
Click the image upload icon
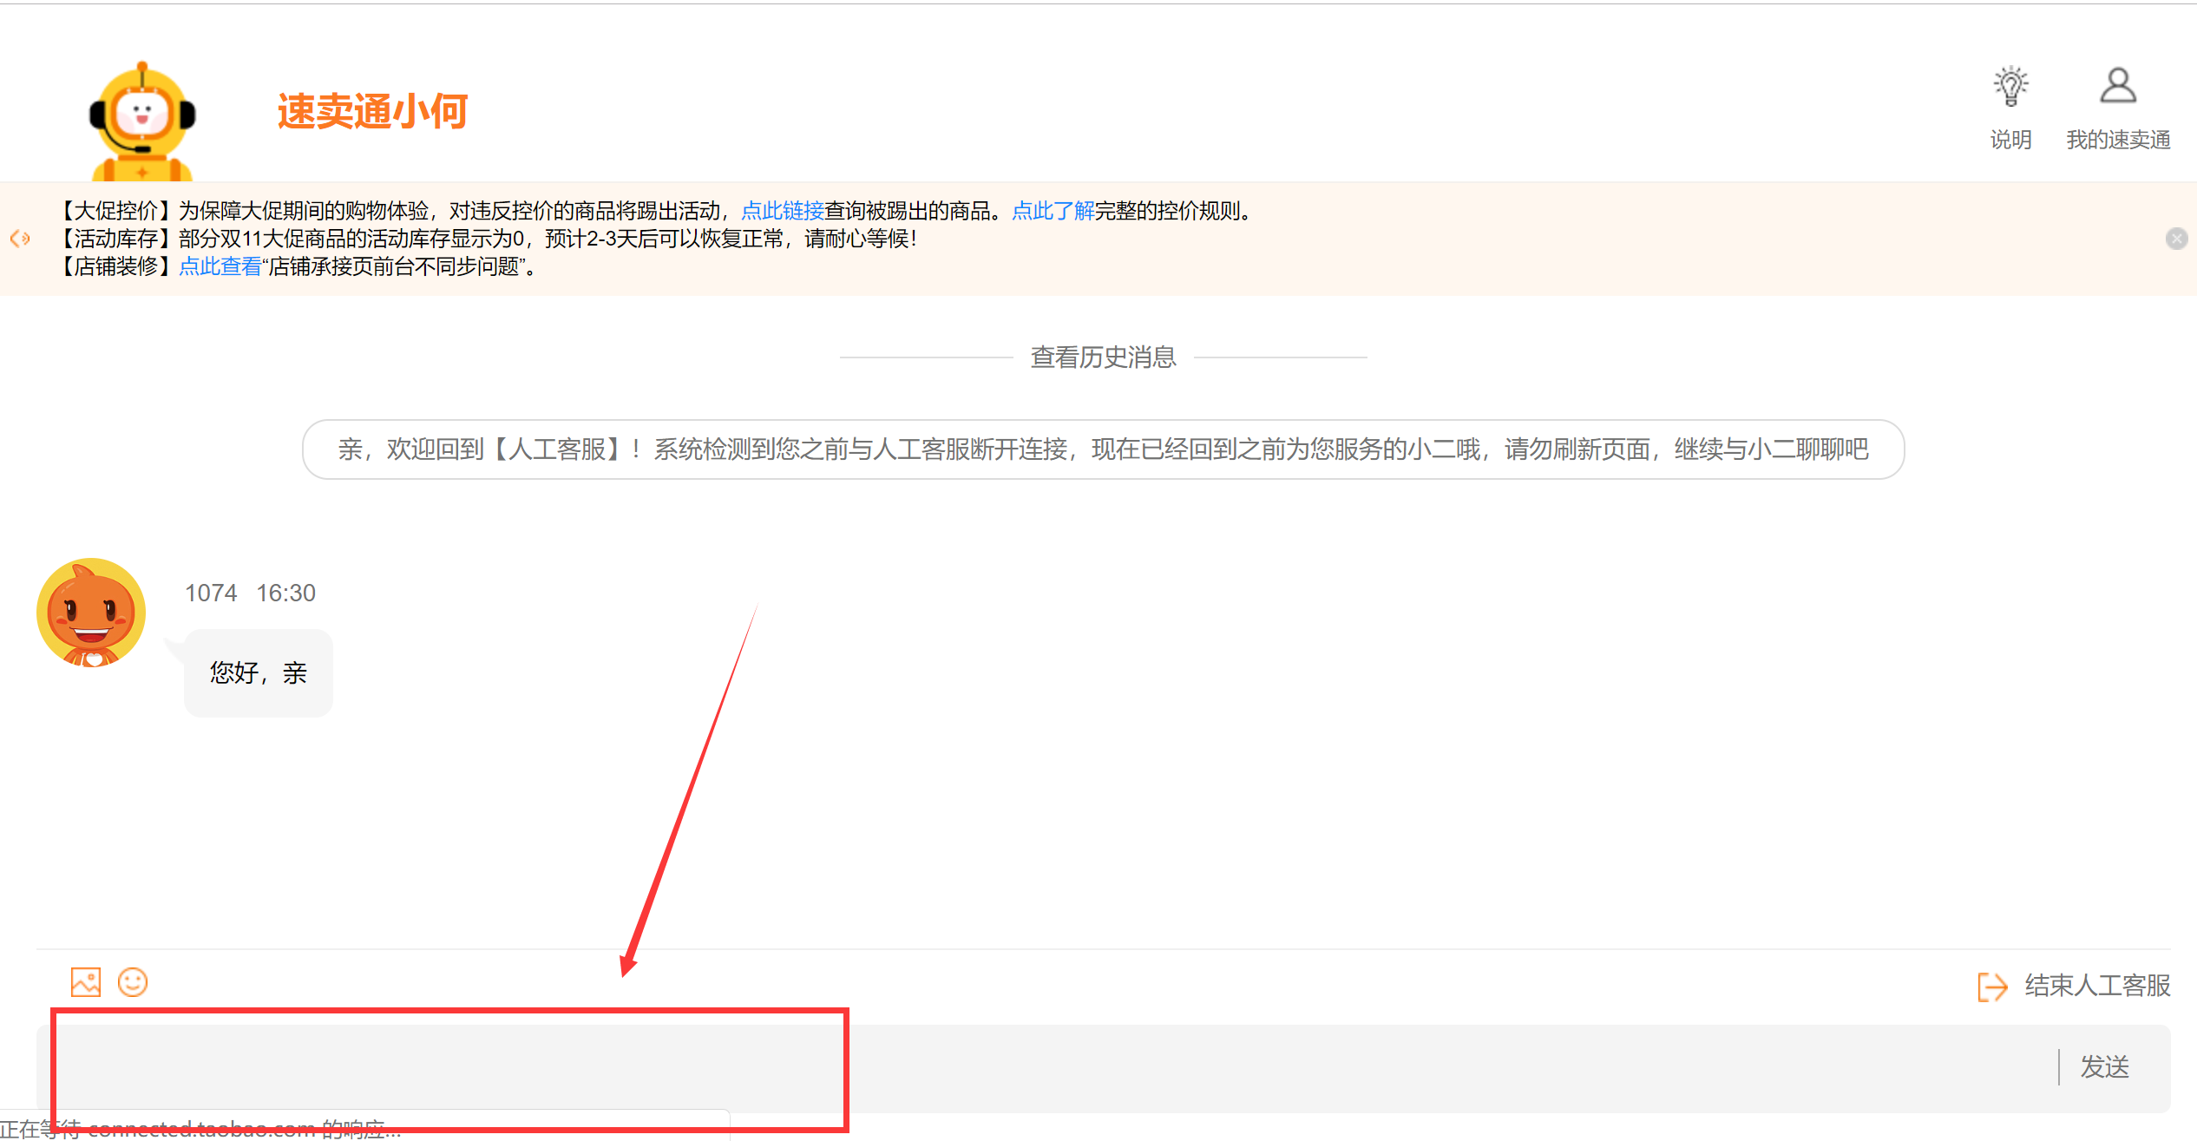86,982
